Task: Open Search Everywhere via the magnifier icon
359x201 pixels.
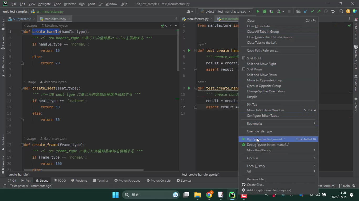Action: coord(341,11)
